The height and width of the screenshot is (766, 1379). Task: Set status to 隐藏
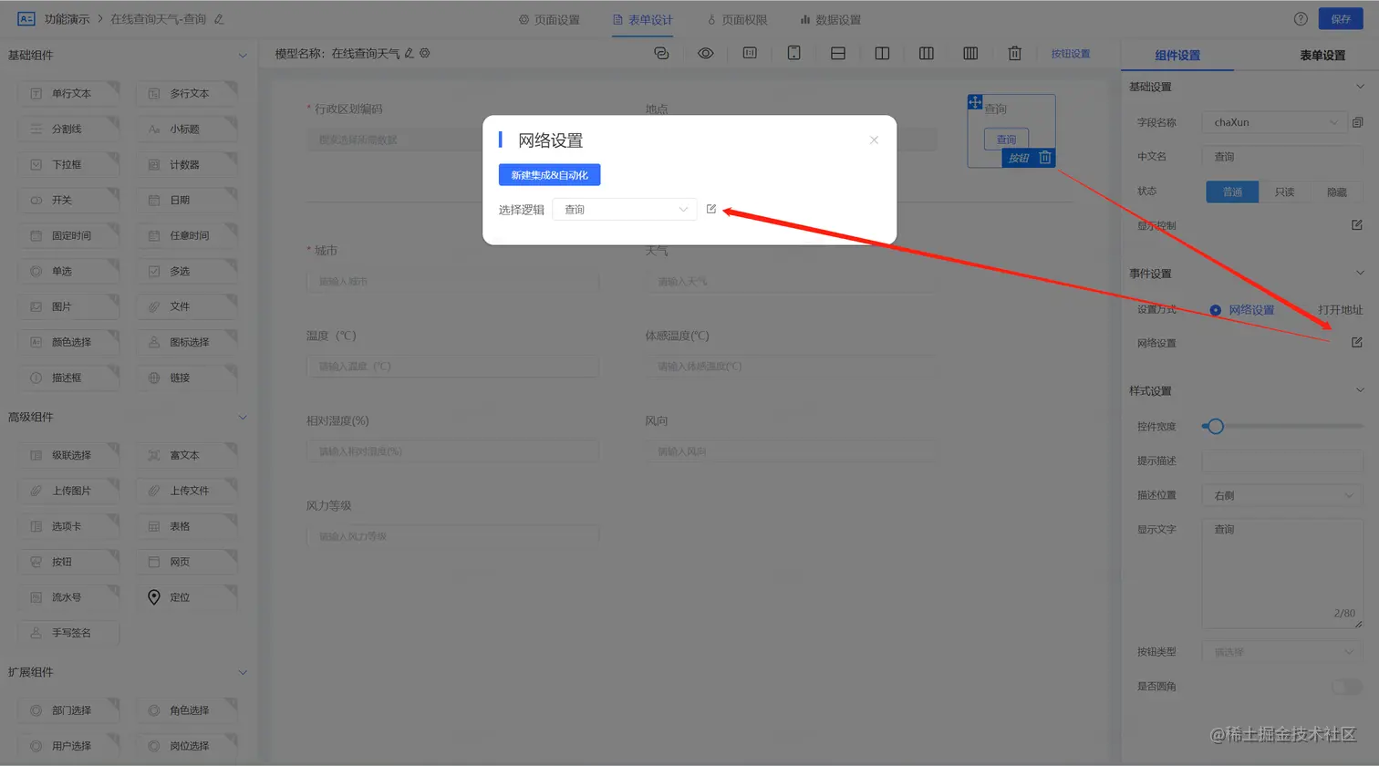click(1337, 191)
